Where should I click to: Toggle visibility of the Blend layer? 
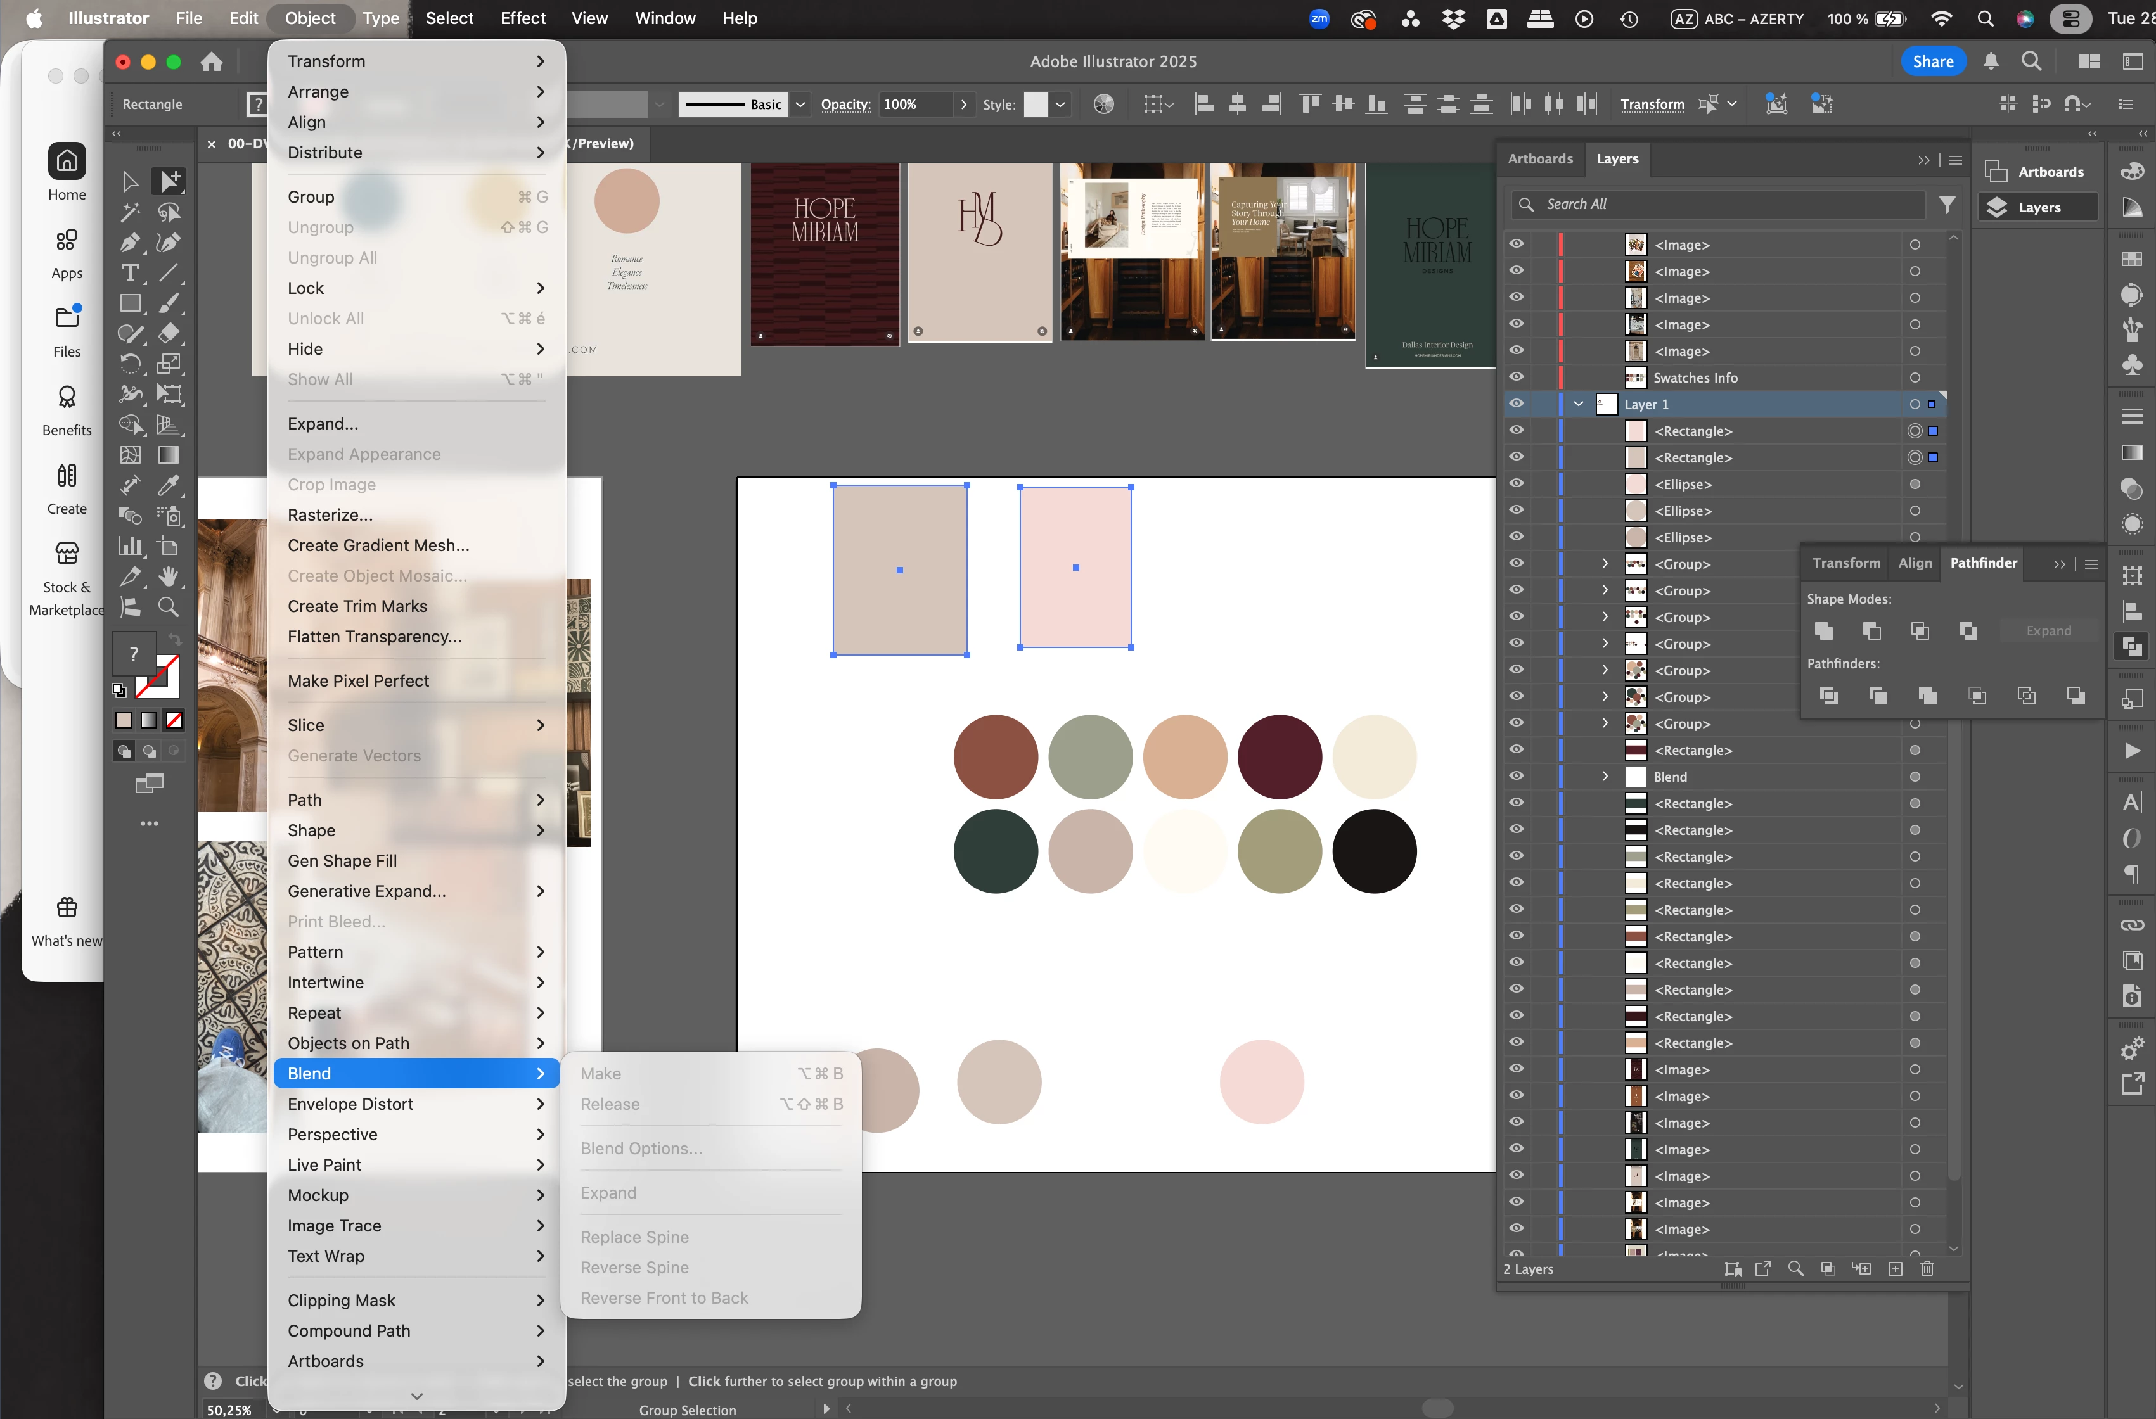(1517, 777)
